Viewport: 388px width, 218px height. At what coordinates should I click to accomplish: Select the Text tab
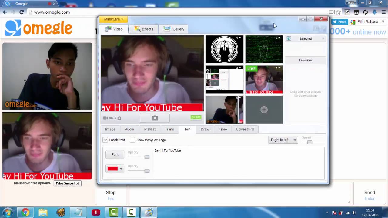[x=187, y=129]
